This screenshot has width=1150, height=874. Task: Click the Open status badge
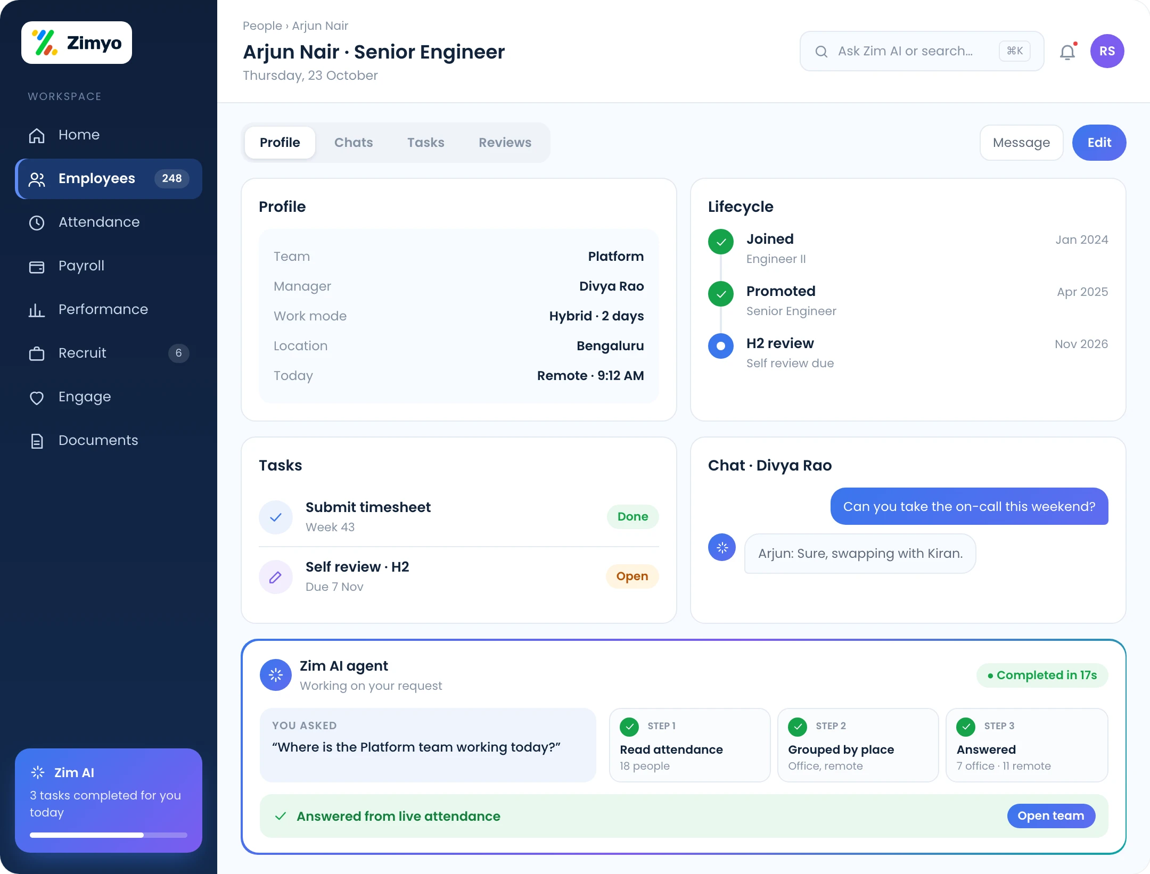pyautogui.click(x=632, y=576)
